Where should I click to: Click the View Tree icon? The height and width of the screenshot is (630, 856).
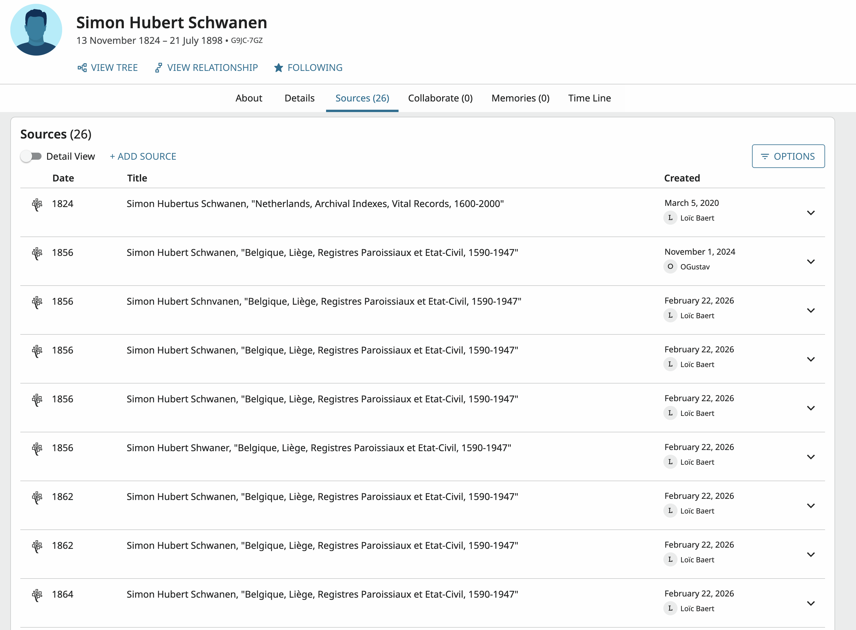click(82, 68)
